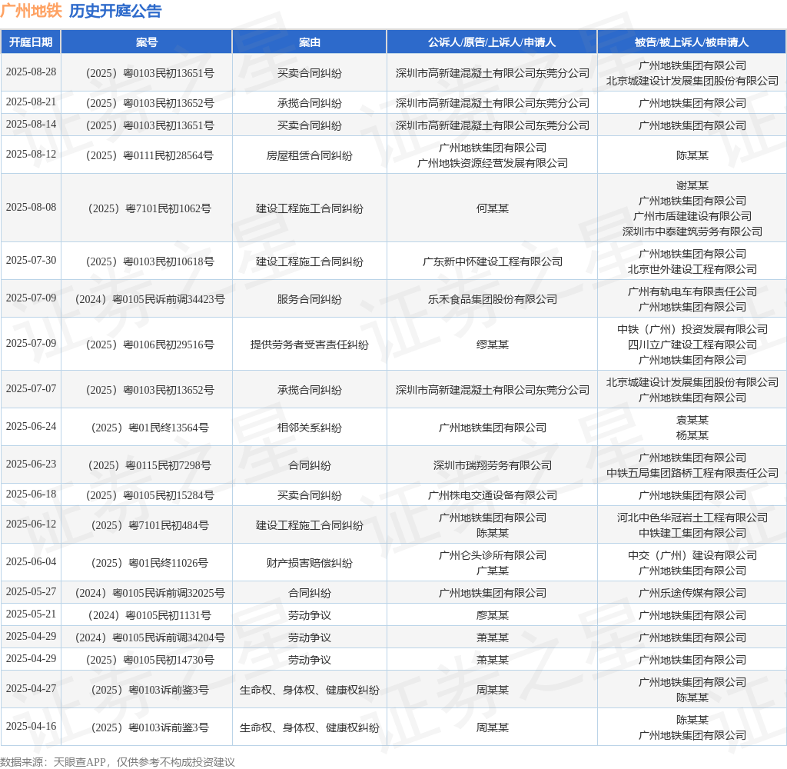Select date cell 2025-08-12
This screenshot has width=787, height=769.
(31, 155)
